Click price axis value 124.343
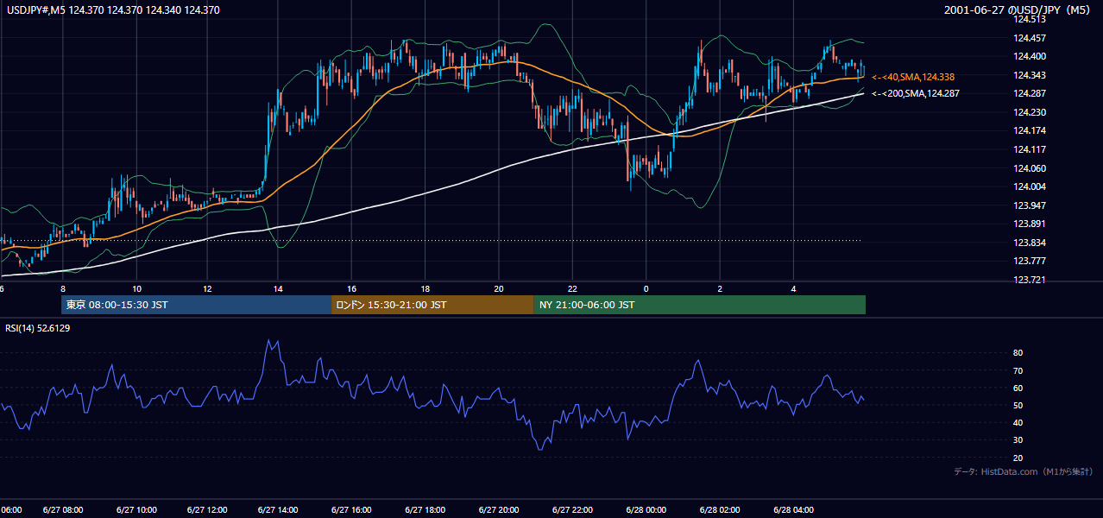1103x518 pixels. point(1029,75)
